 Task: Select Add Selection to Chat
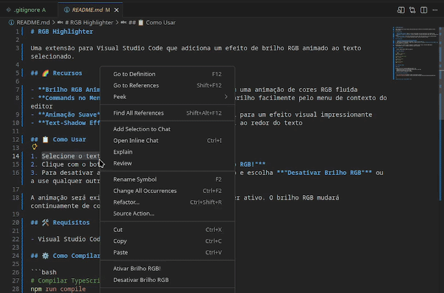click(x=168, y=129)
